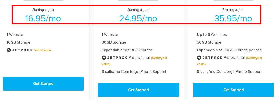Click ($299/year value) text in the 24.95/mo plan

134,61
